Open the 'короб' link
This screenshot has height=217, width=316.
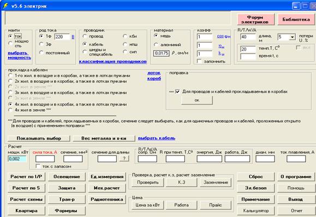[154, 79]
